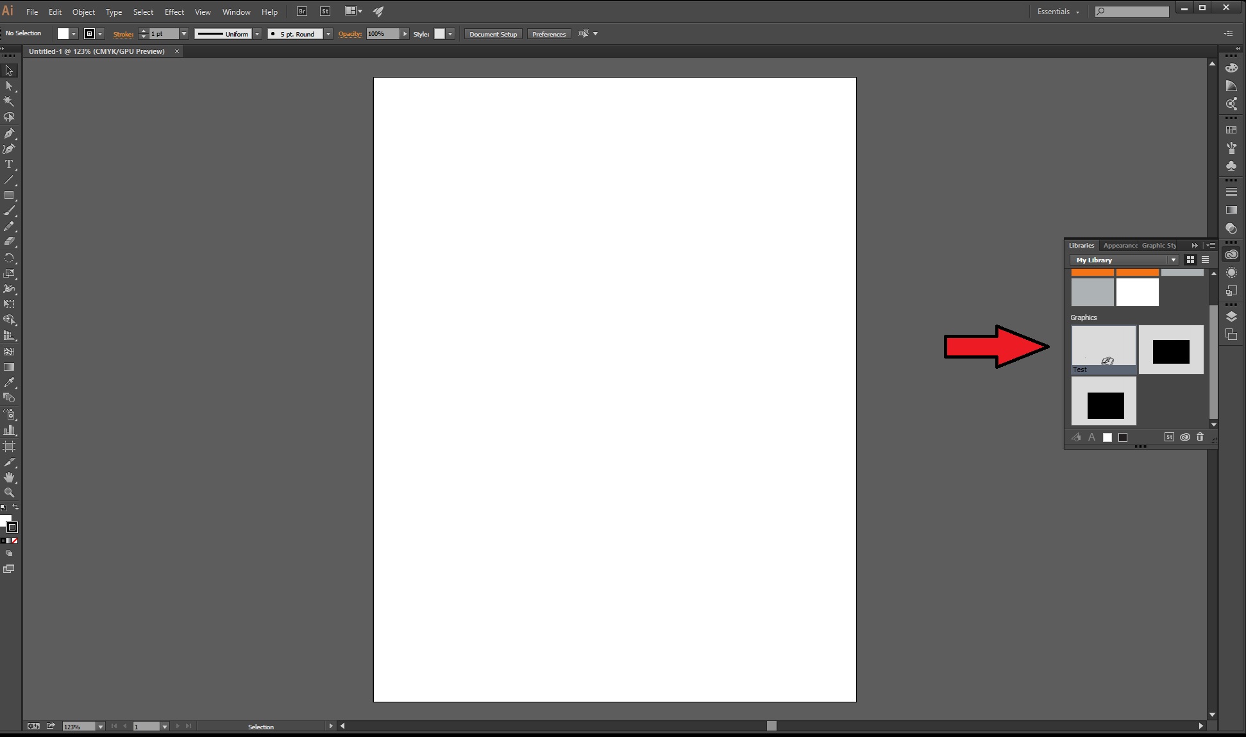Choose the Magic Wand tool
Viewport: 1246px width, 737px height.
coord(9,101)
